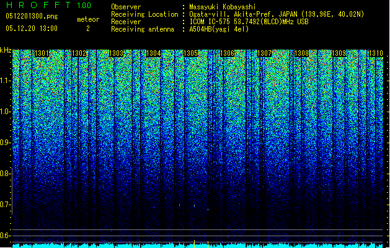Image resolution: width=390 pixels, height=248 pixels.
Task: Click the Observer field label
Action: coord(126,7)
